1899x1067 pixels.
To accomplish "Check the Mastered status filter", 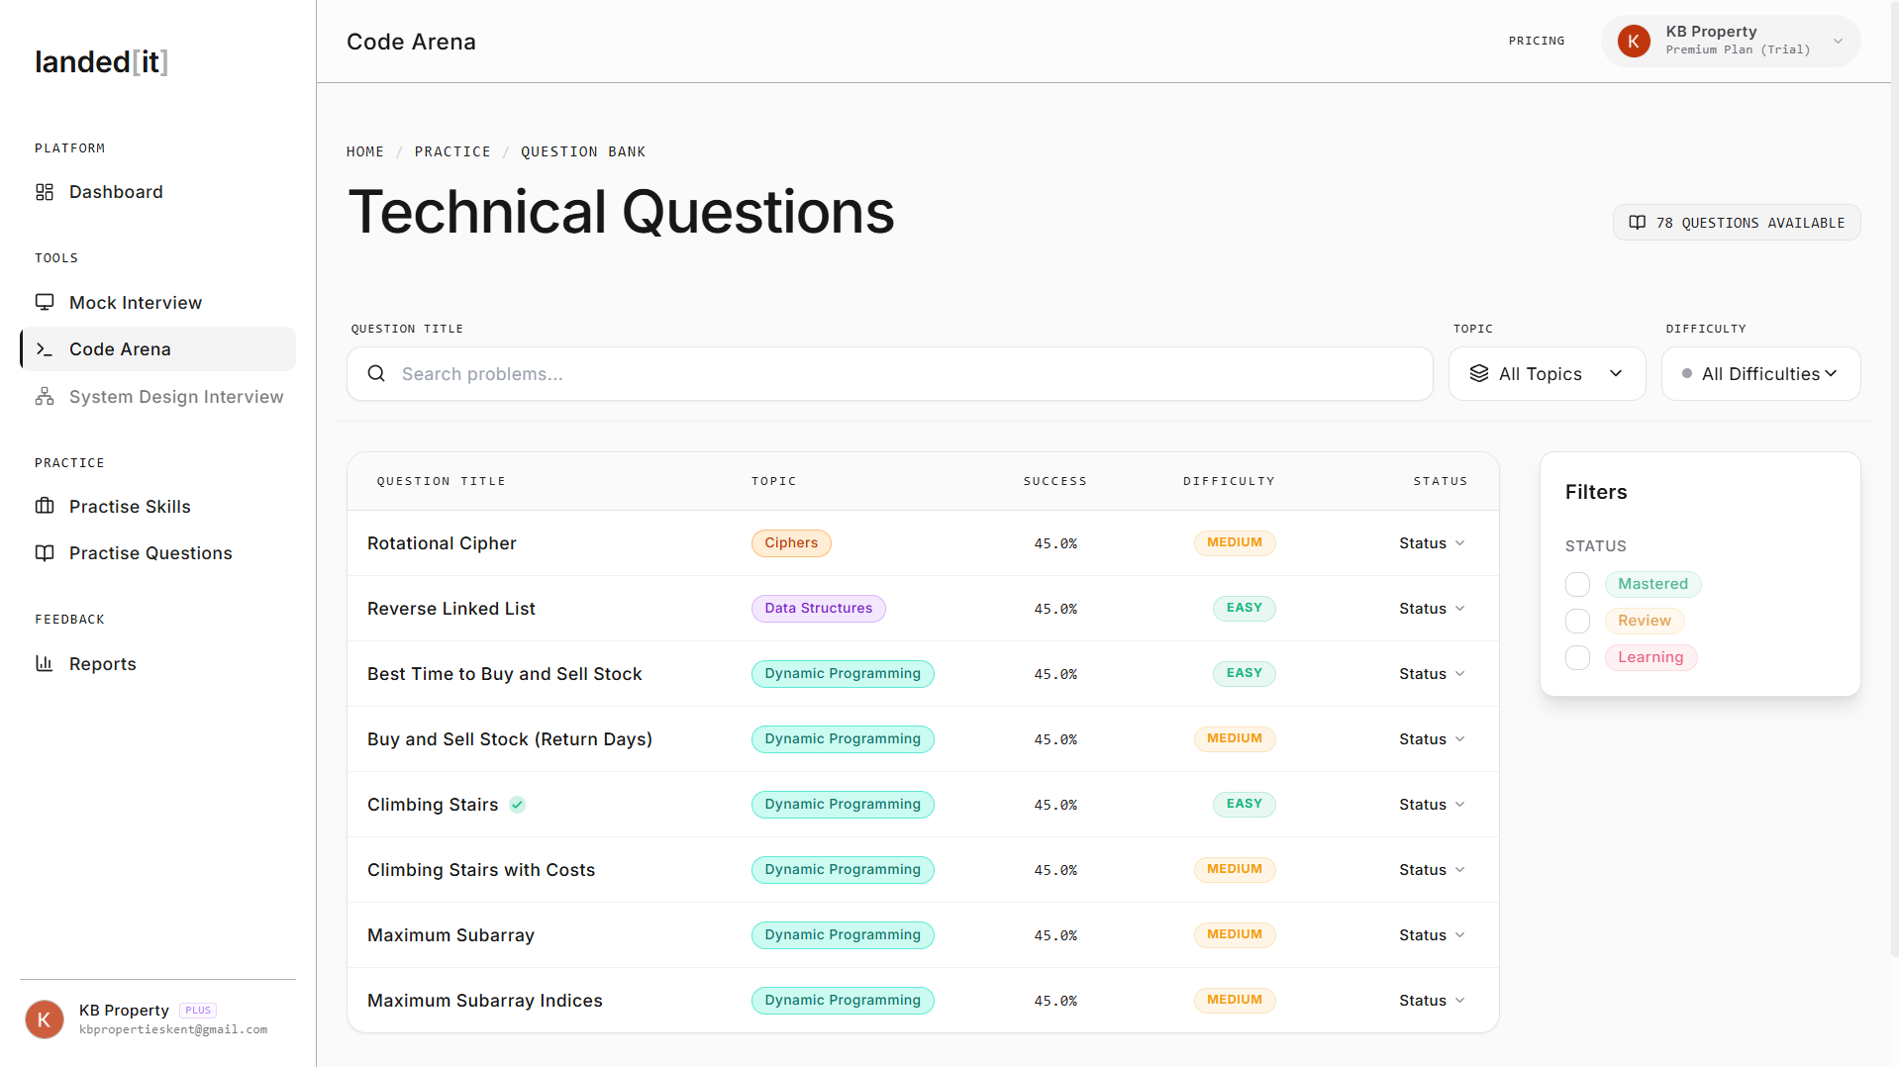I will coord(1577,584).
